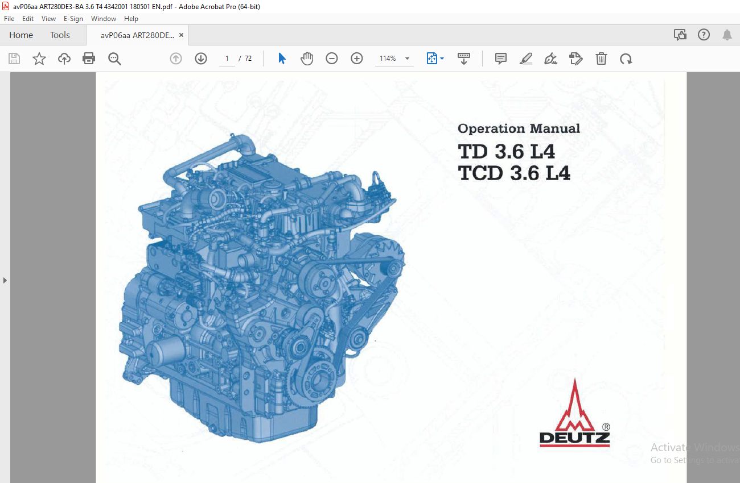Delete page using trash icon
Image resolution: width=740 pixels, height=483 pixels.
(601, 59)
